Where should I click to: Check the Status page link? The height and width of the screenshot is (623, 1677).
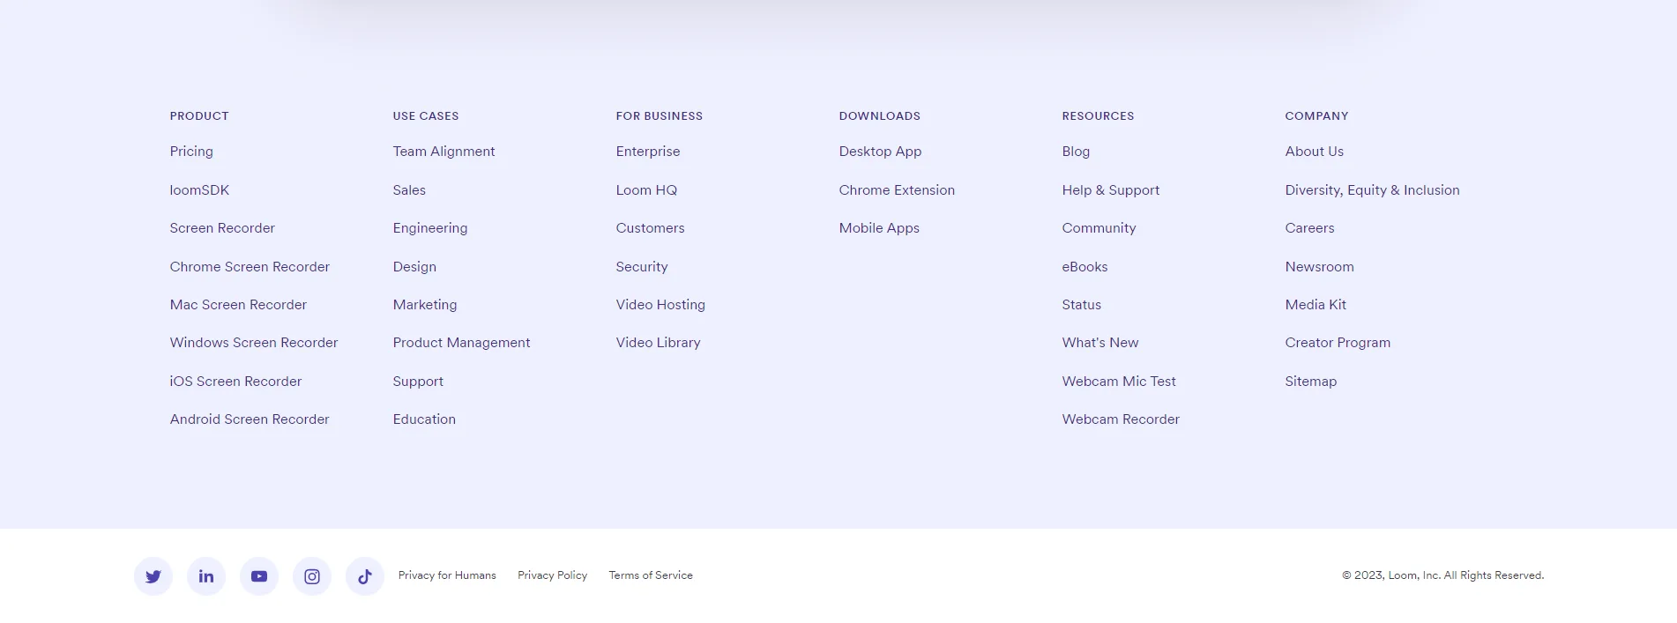pos(1081,305)
